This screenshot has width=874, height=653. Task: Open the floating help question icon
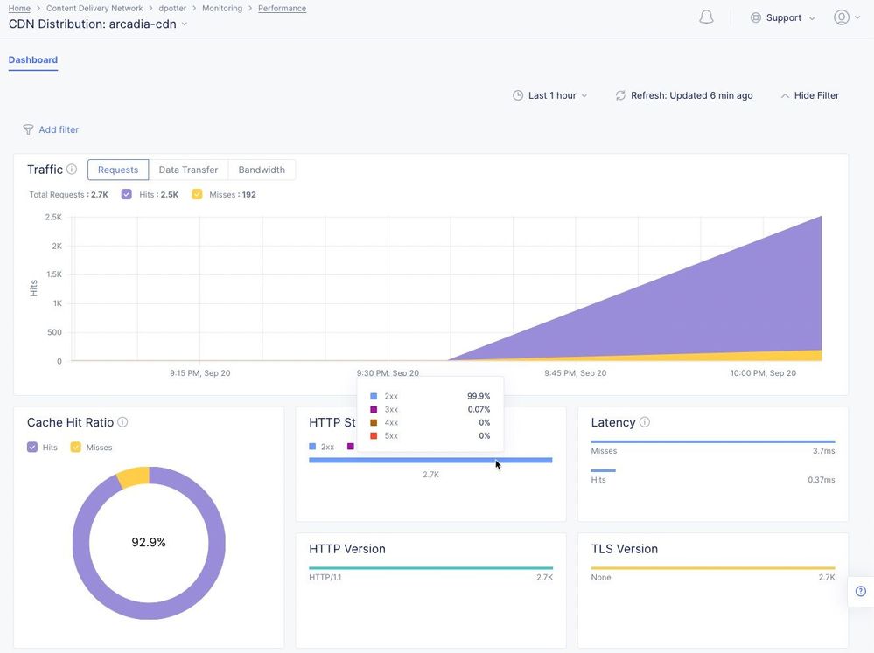pyautogui.click(x=860, y=591)
